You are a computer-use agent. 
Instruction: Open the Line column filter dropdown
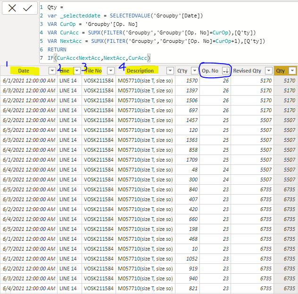click(x=77, y=71)
